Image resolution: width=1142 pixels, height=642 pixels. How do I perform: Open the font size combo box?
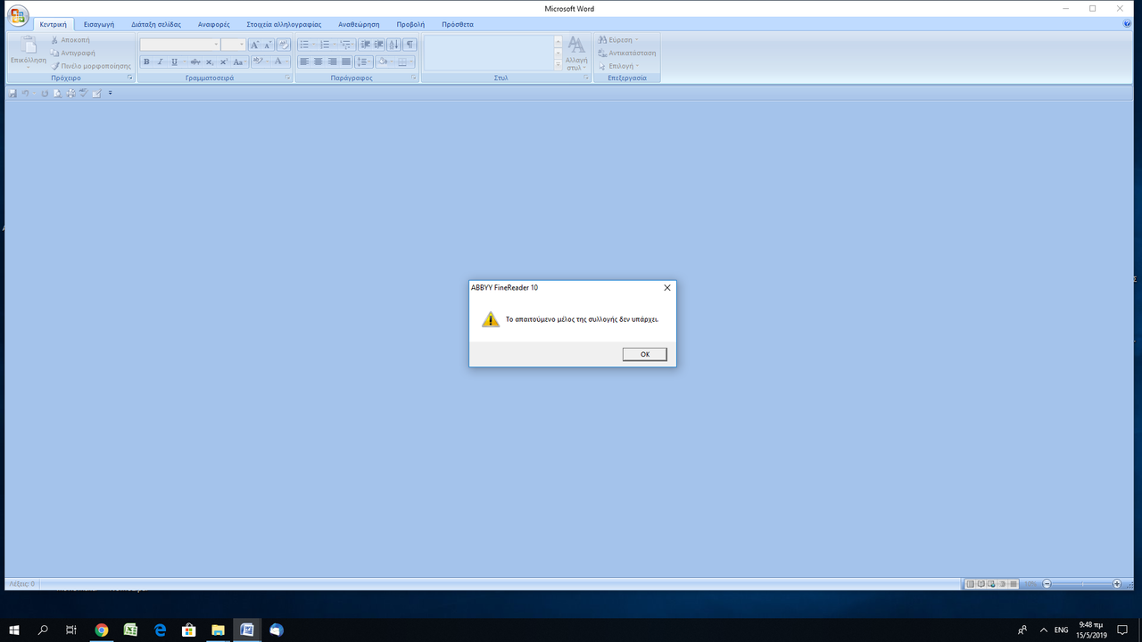point(233,45)
